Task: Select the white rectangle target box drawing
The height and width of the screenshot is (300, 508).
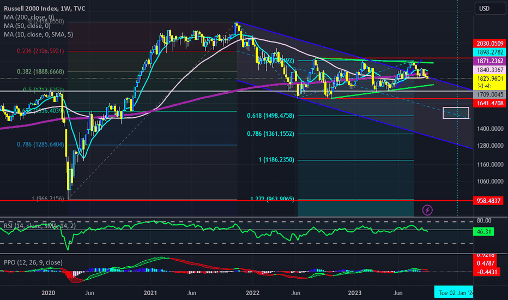Action: pyautogui.click(x=456, y=113)
